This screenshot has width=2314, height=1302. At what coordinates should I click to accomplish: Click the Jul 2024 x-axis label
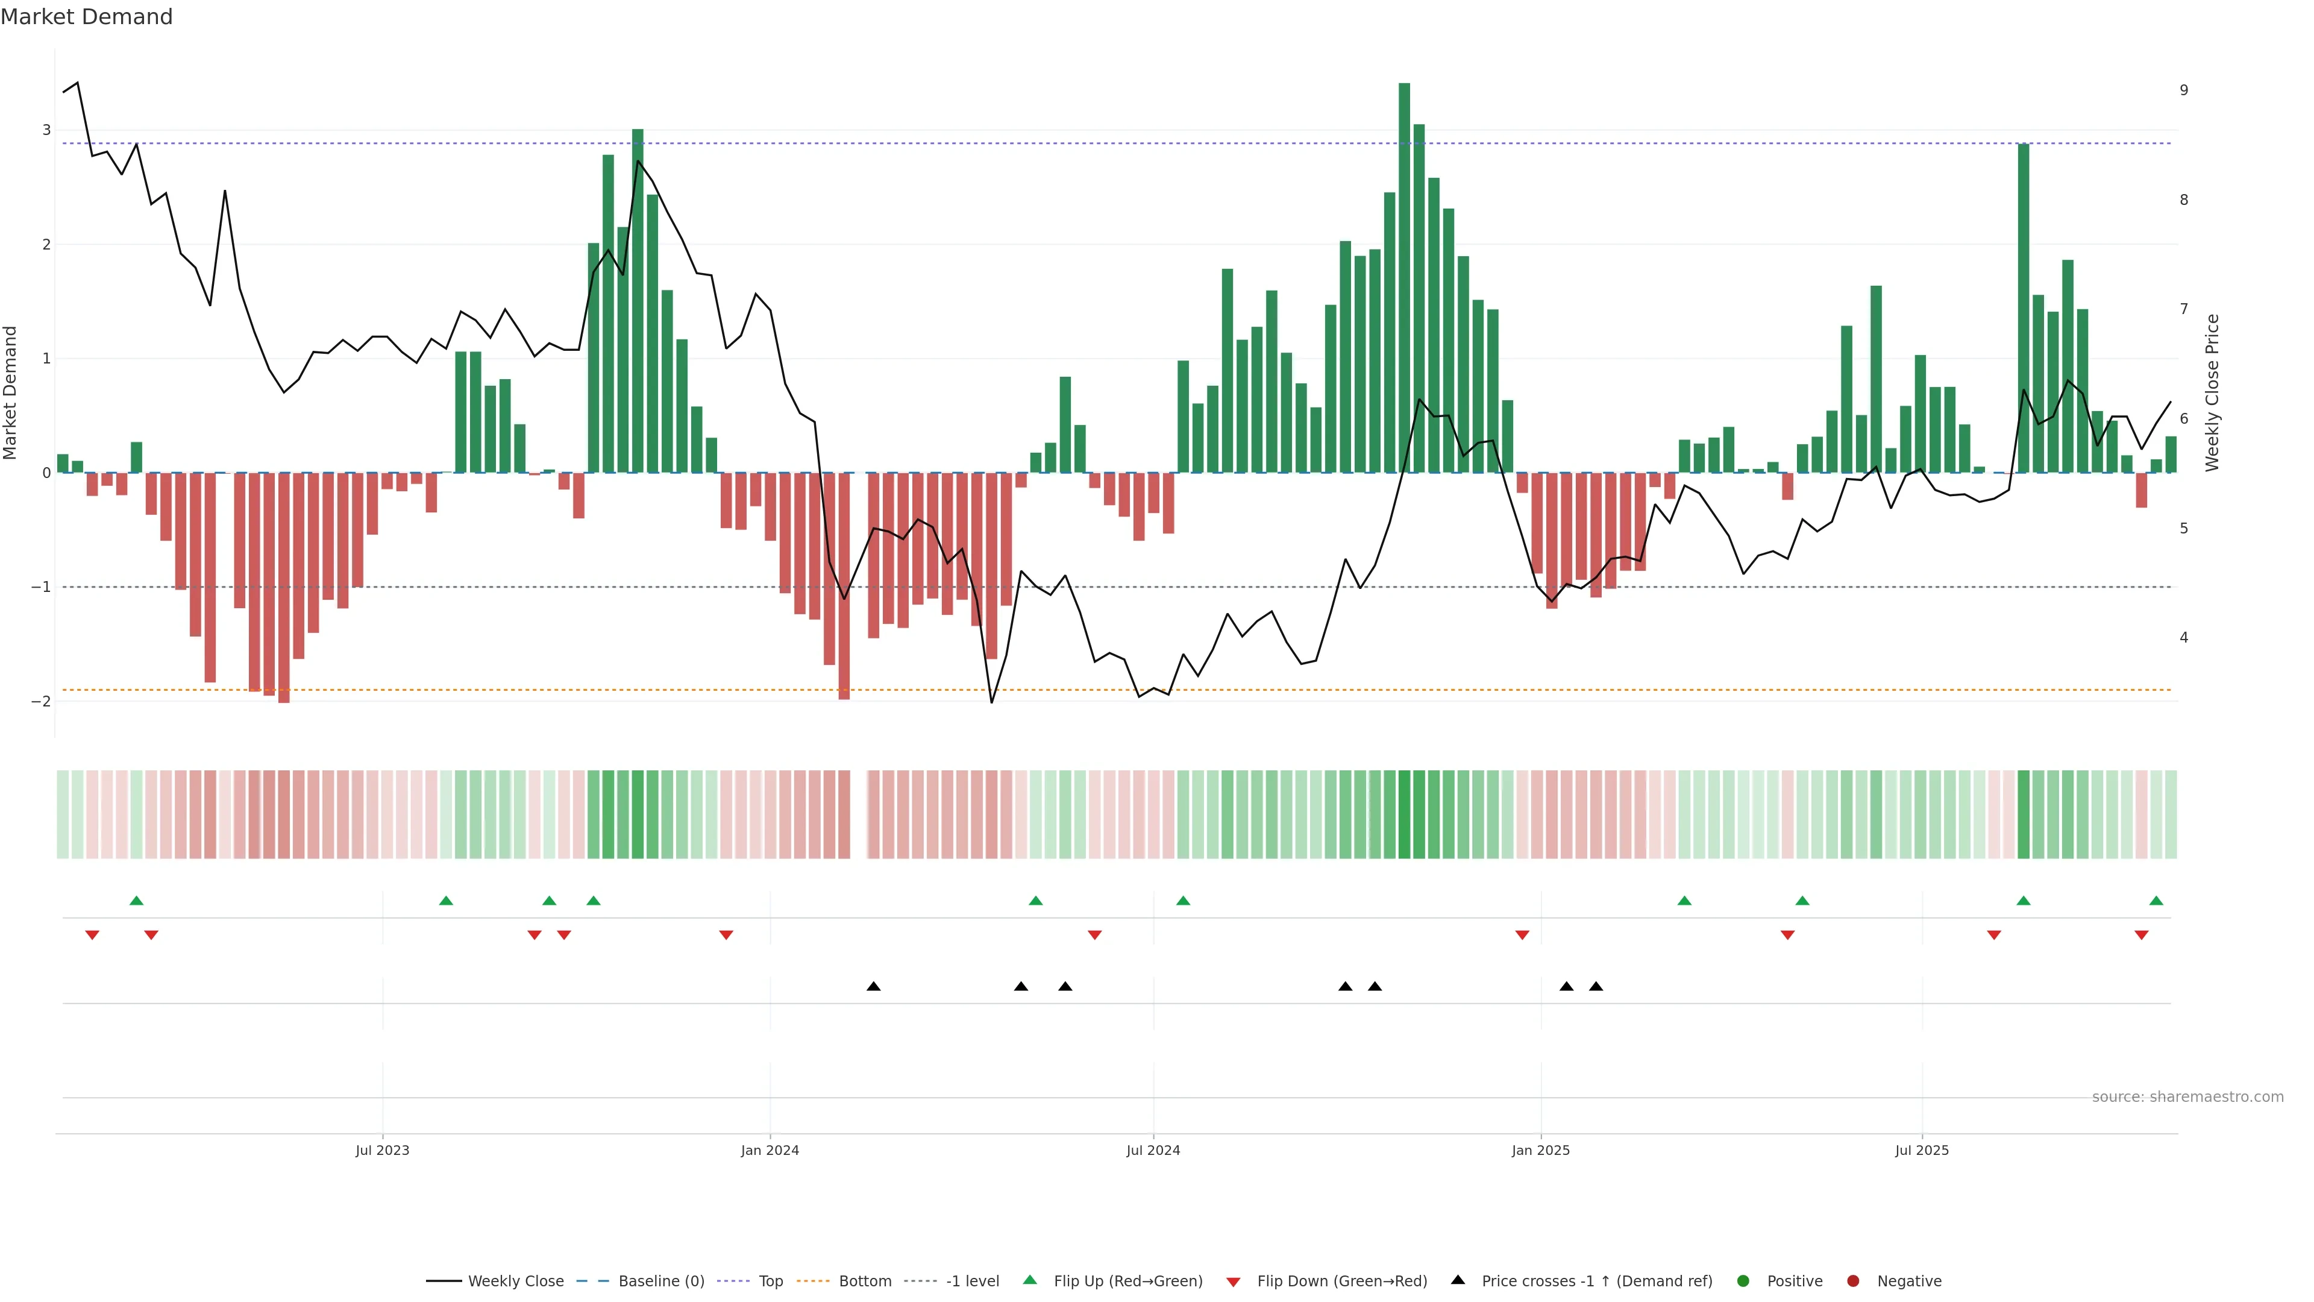click(x=1153, y=1151)
